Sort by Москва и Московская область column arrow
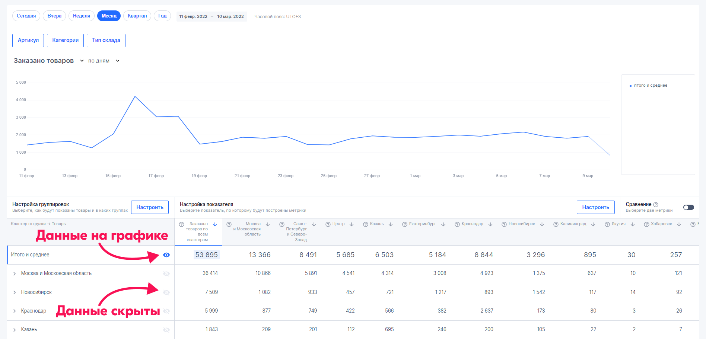 pos(268,224)
